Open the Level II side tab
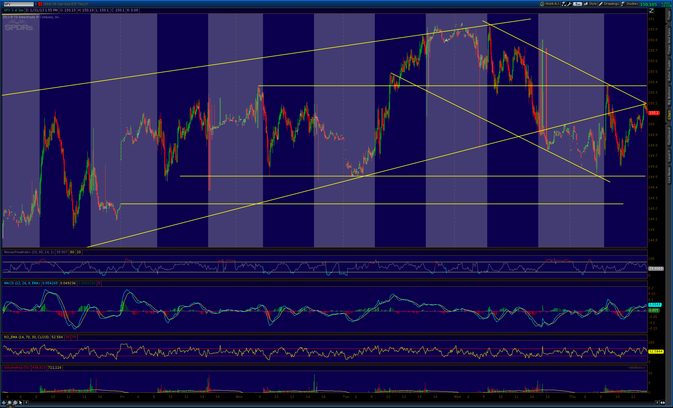Screen dimensions: 673x408 pyautogui.click(x=669, y=156)
